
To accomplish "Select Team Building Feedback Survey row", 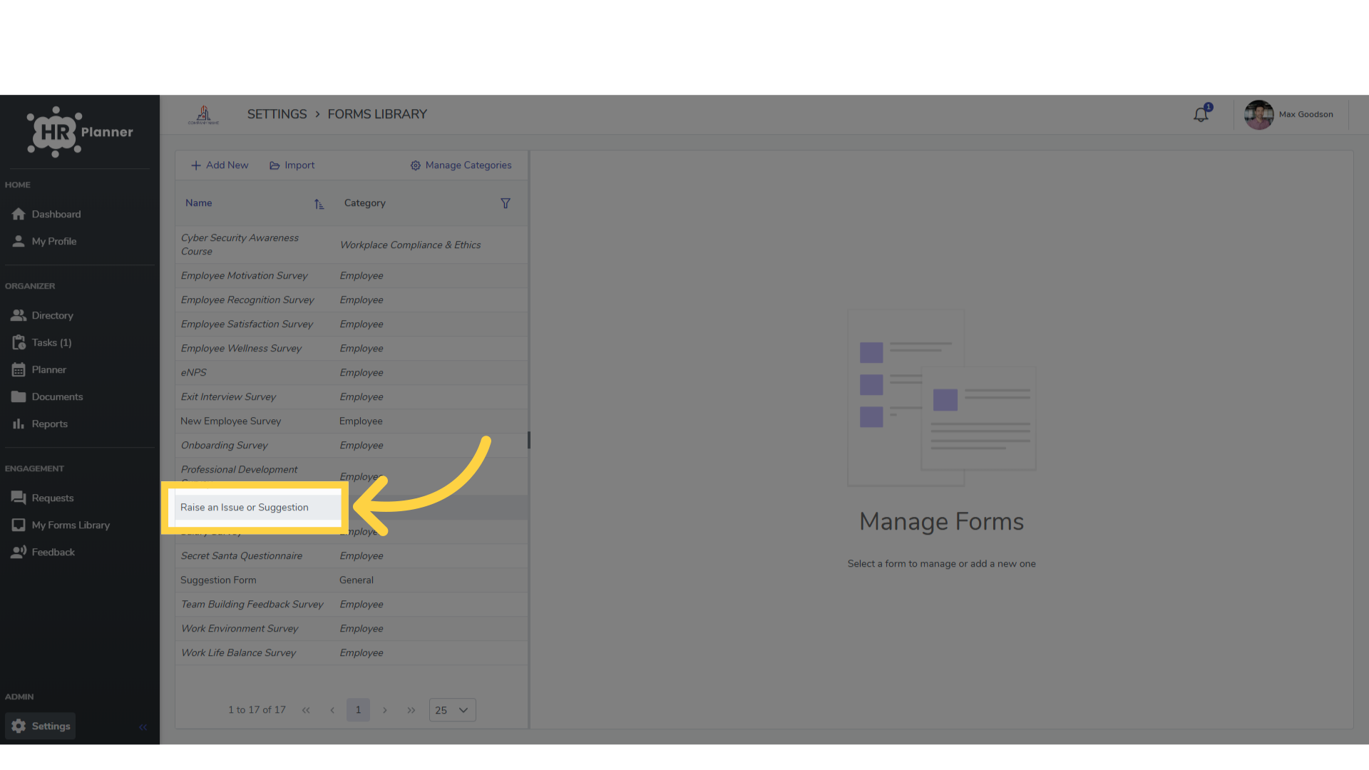I will 352,605.
